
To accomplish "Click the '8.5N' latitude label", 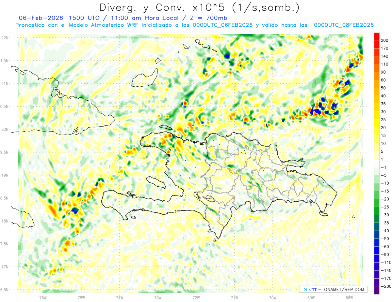I will click(5, 198).
